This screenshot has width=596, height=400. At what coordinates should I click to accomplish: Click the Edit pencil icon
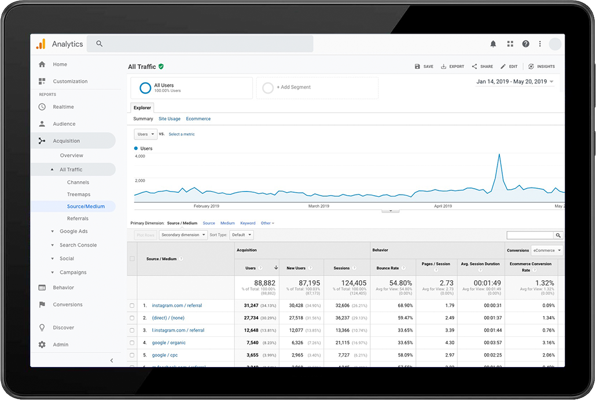tap(503, 66)
